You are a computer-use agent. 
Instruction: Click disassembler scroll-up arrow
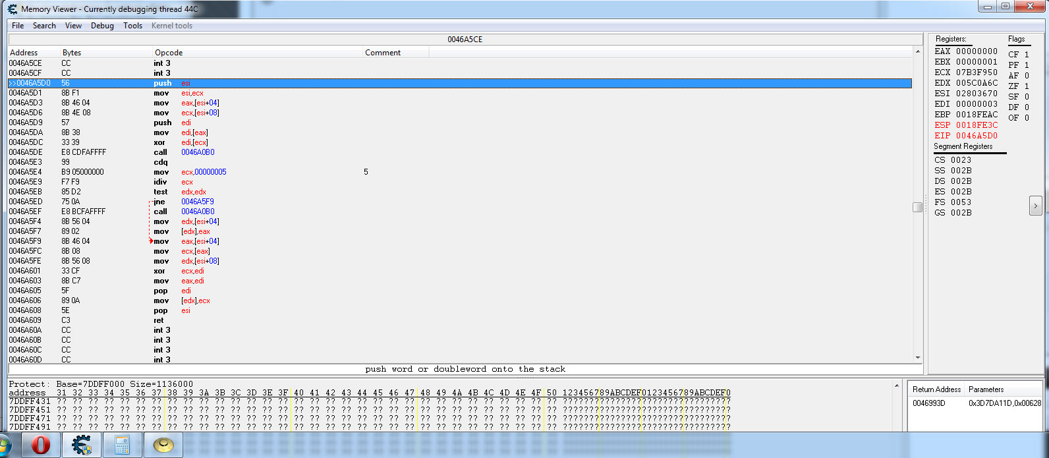click(x=917, y=51)
